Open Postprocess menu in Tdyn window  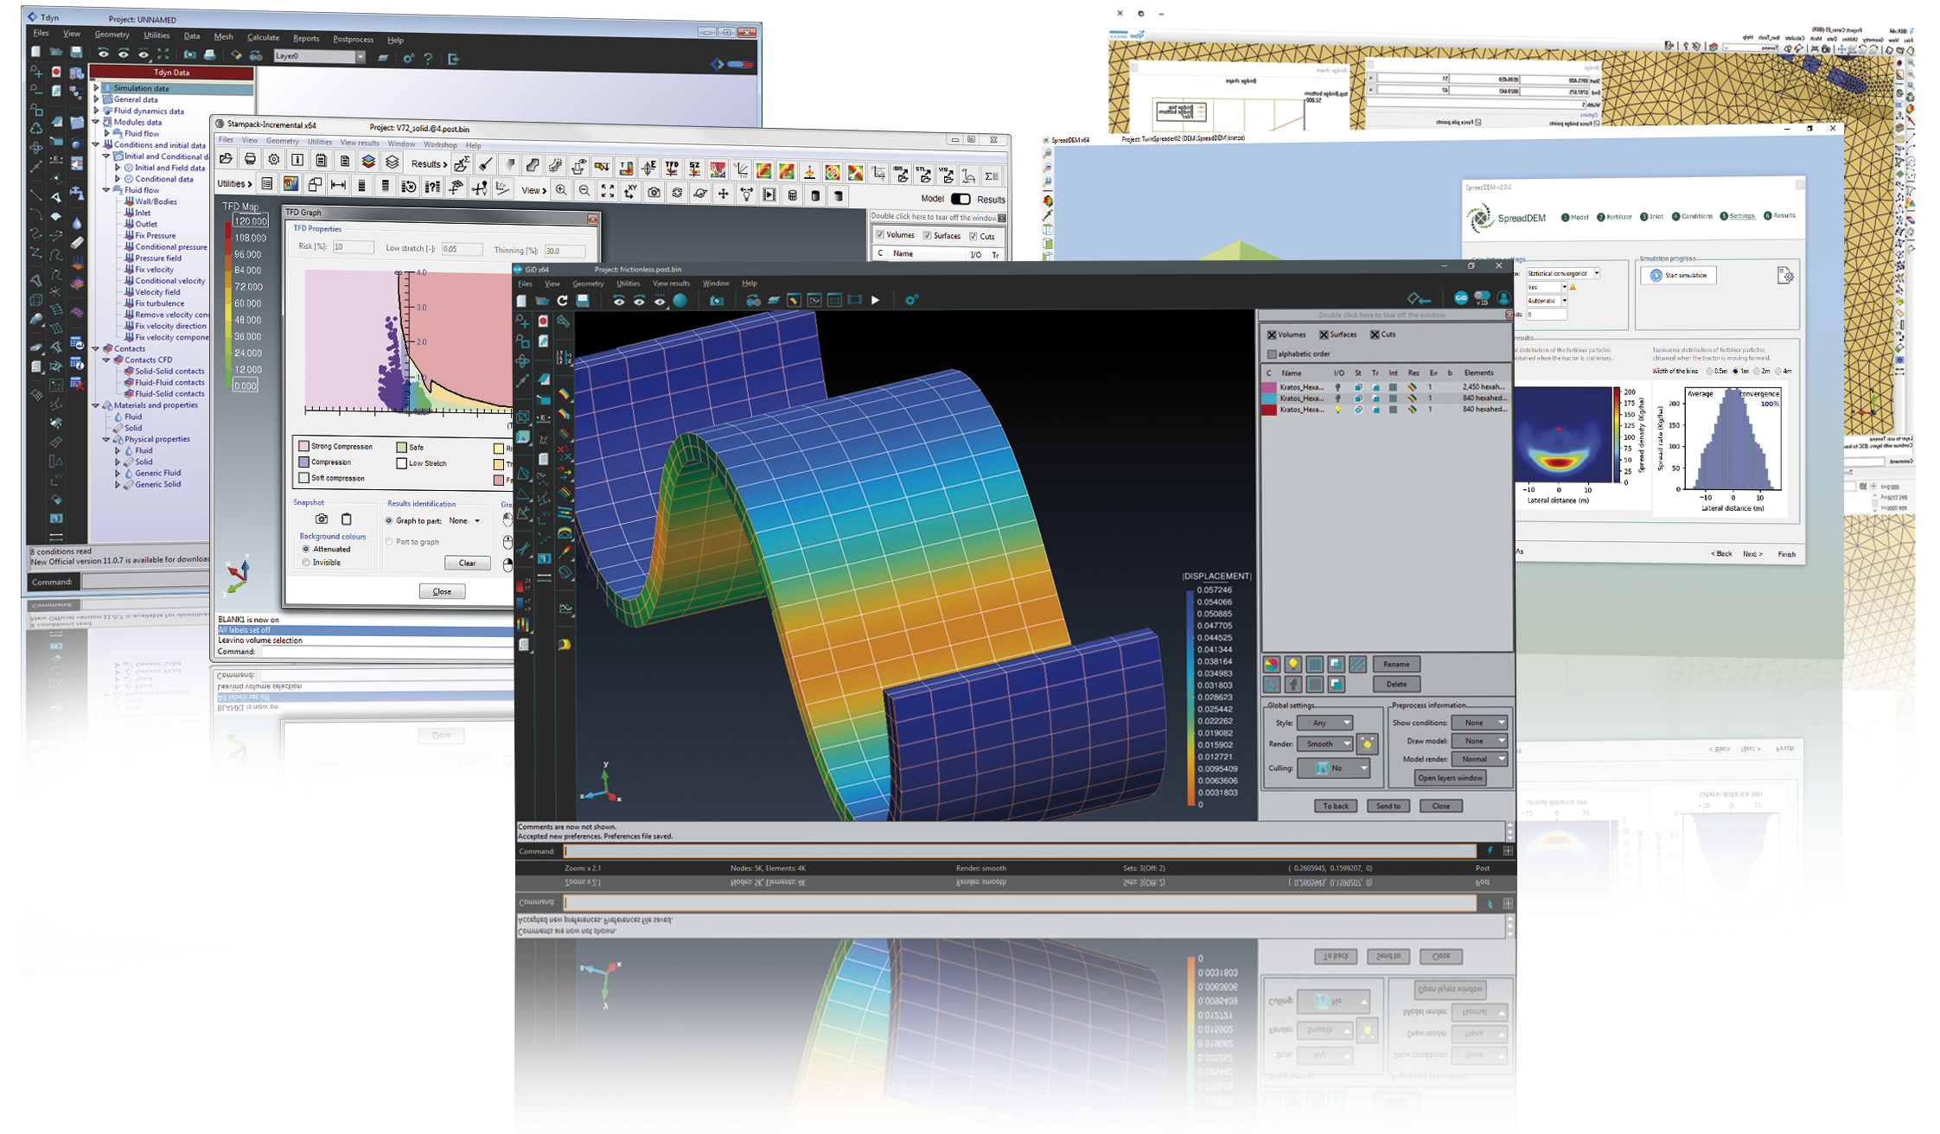pos(353,39)
